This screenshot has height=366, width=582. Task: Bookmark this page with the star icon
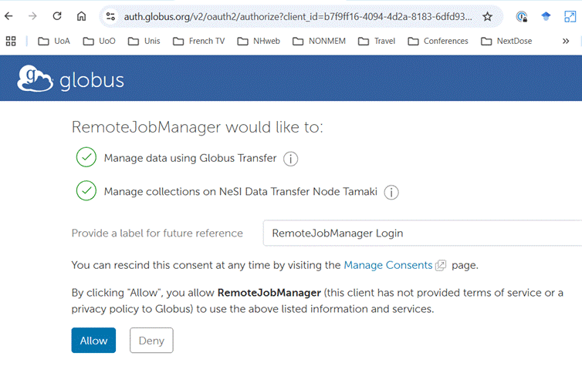pyautogui.click(x=487, y=16)
